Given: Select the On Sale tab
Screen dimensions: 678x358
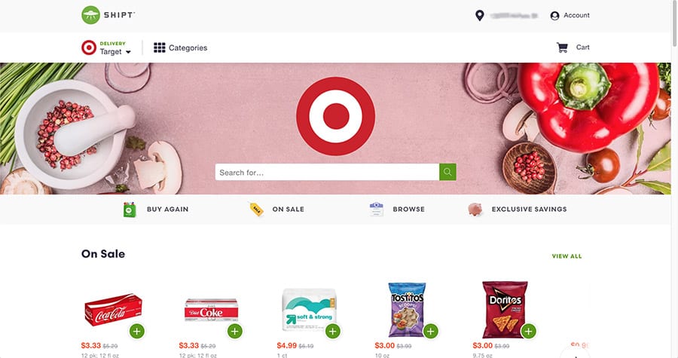Looking at the screenshot, I should 276,210.
